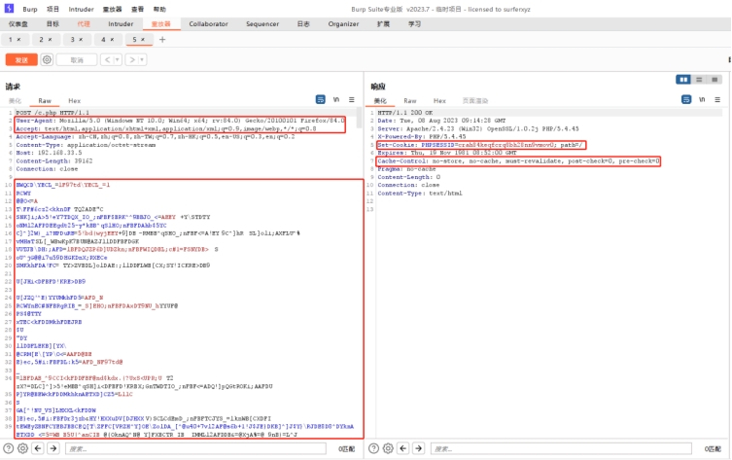
Task: Switch to side-by-side layout view
Action: point(684,80)
